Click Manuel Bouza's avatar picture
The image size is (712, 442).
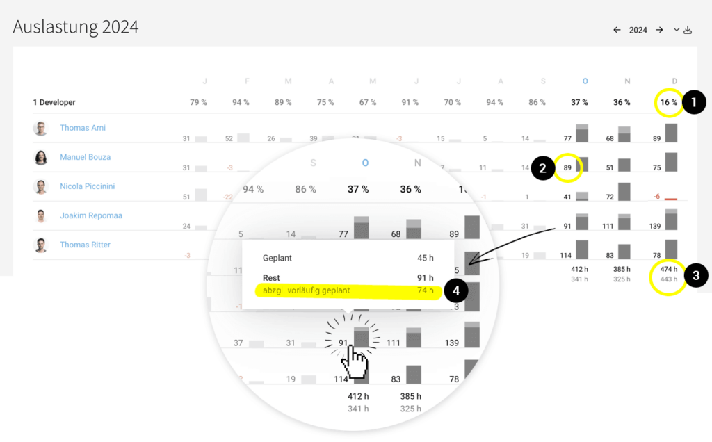coord(41,158)
